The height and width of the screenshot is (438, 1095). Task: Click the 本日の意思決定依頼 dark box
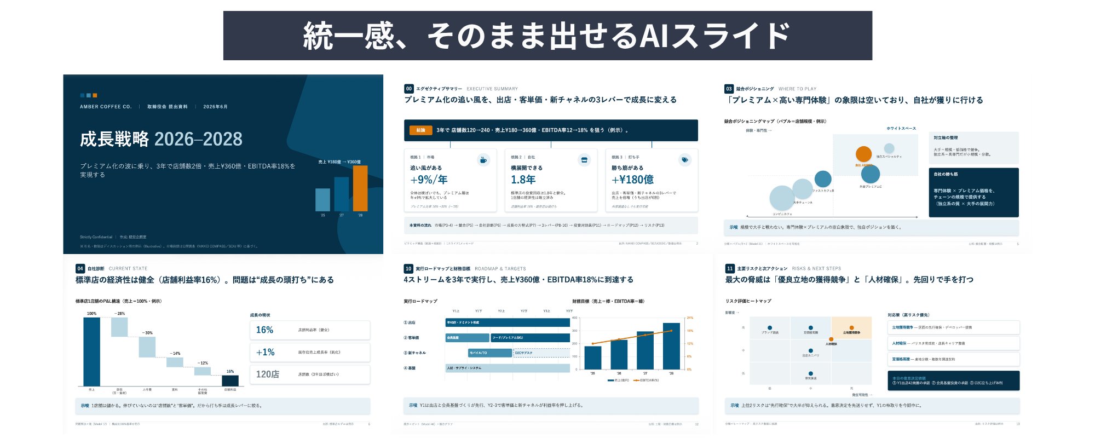click(x=953, y=381)
